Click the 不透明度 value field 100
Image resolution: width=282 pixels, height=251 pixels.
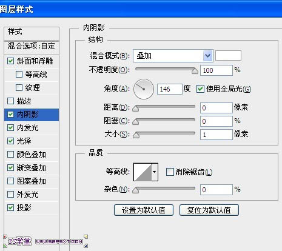217,70
